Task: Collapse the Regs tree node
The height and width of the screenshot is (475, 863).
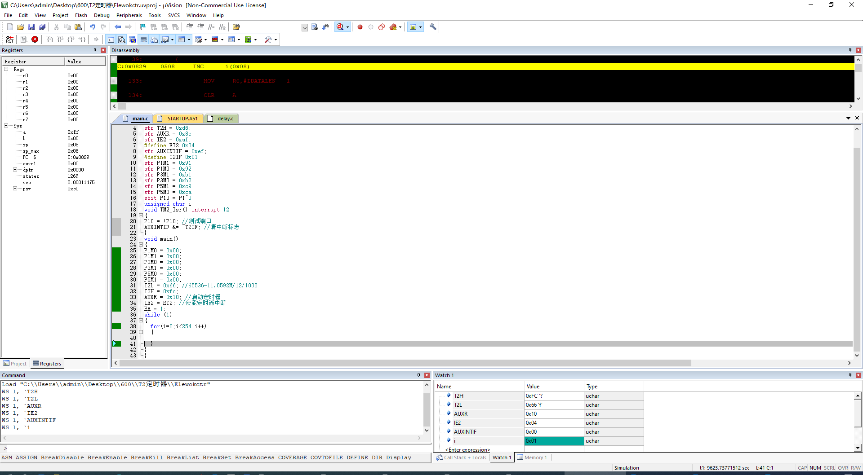Action: 6,69
